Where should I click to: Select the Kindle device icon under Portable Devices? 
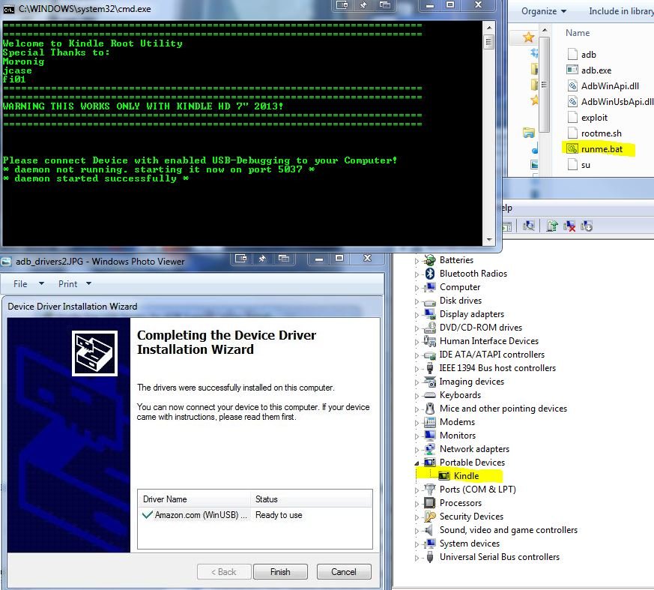click(x=444, y=475)
